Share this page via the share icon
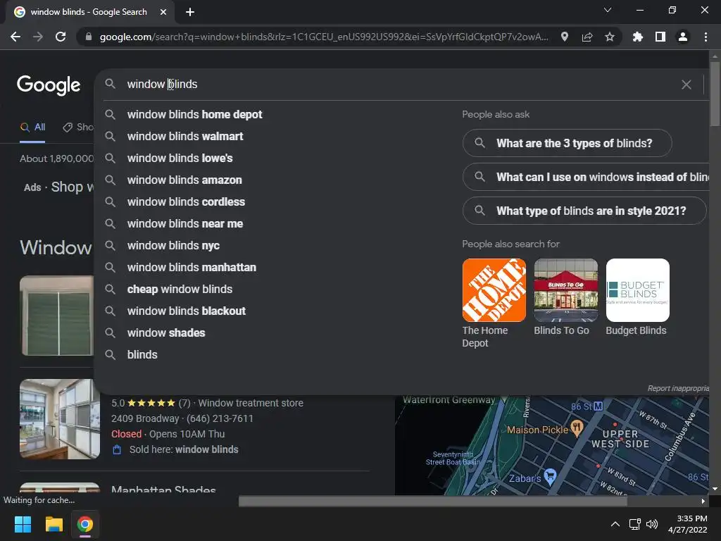 coord(587,37)
